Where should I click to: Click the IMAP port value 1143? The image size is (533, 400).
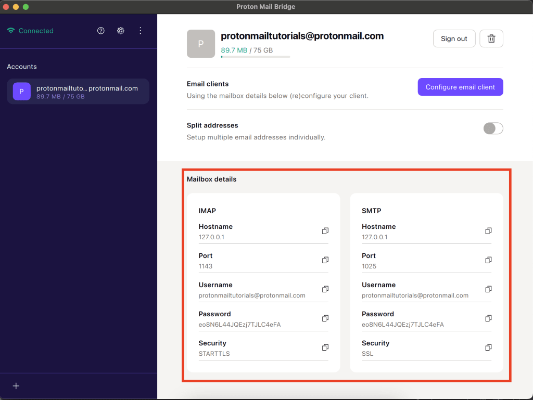[206, 266]
